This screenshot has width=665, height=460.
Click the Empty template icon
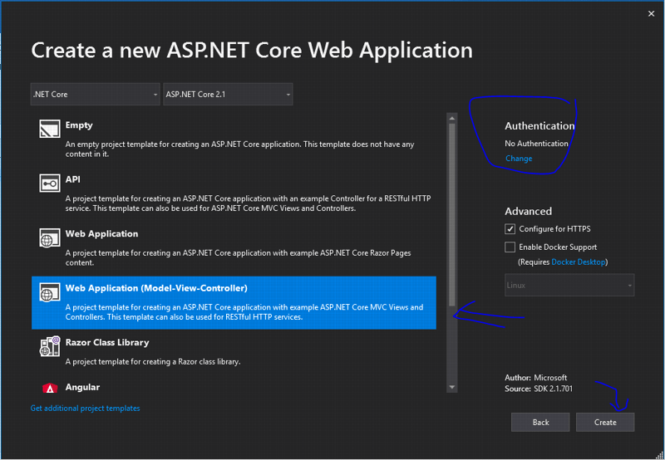50,129
